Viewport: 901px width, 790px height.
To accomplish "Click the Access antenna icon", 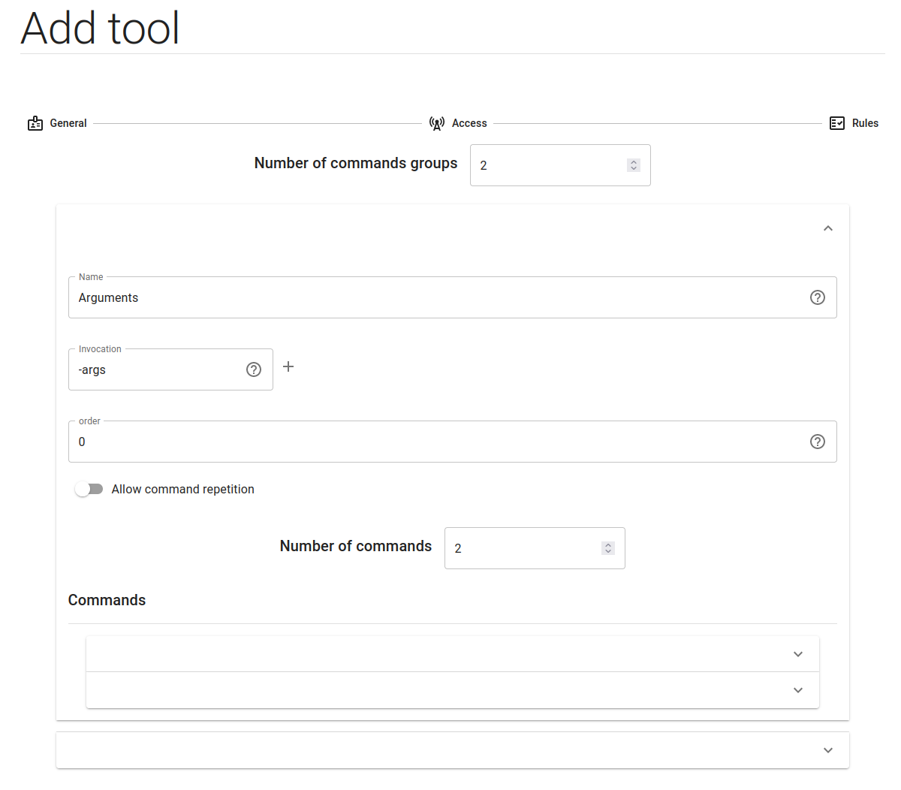I will tap(436, 123).
